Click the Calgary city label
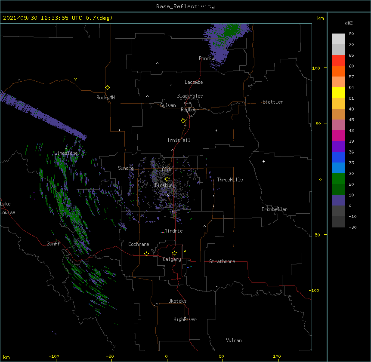 [x=172, y=259]
